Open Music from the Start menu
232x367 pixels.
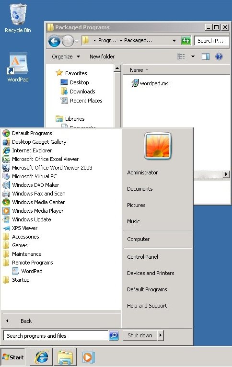pos(133,221)
